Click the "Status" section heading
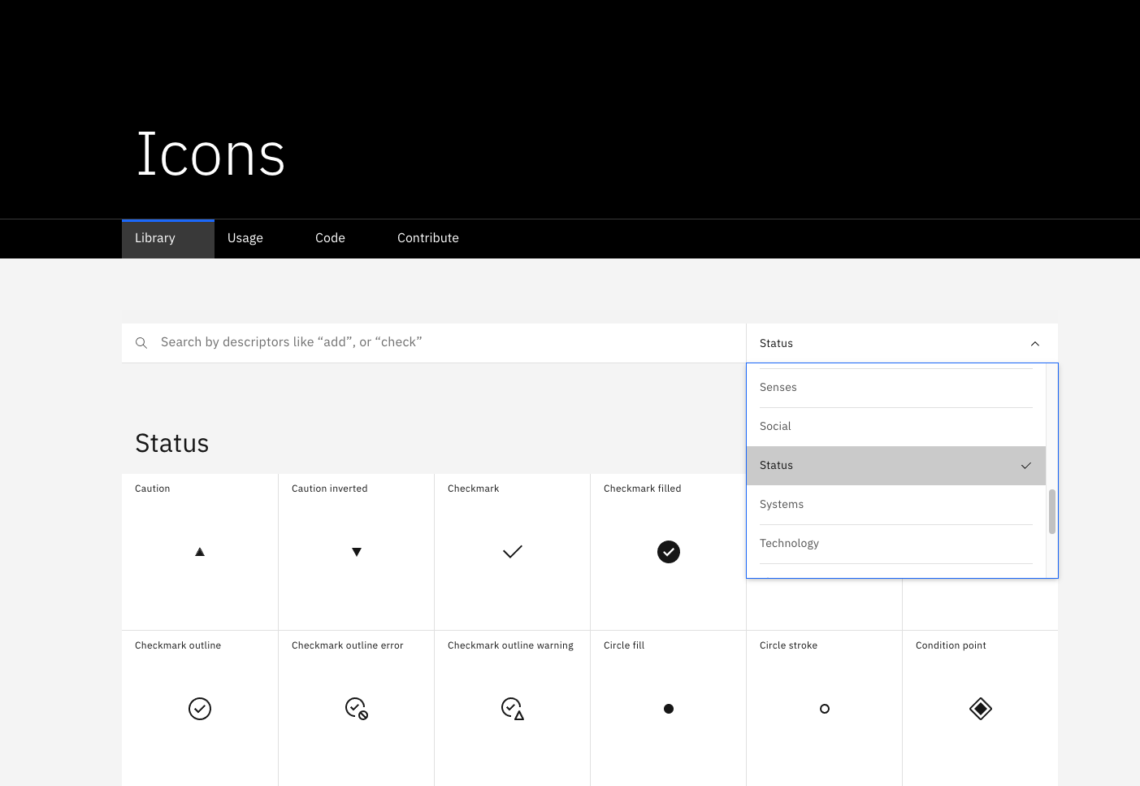 click(171, 444)
